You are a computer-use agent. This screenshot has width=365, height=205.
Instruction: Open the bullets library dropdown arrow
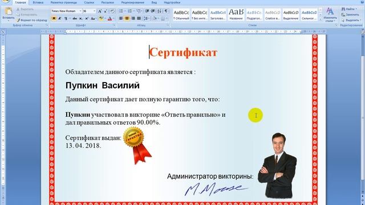point(125,11)
